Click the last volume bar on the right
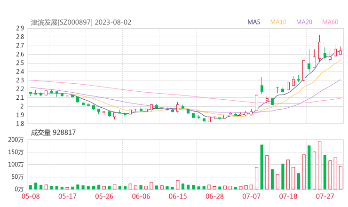Viewport: 348px width, 207px height. tap(340, 178)
